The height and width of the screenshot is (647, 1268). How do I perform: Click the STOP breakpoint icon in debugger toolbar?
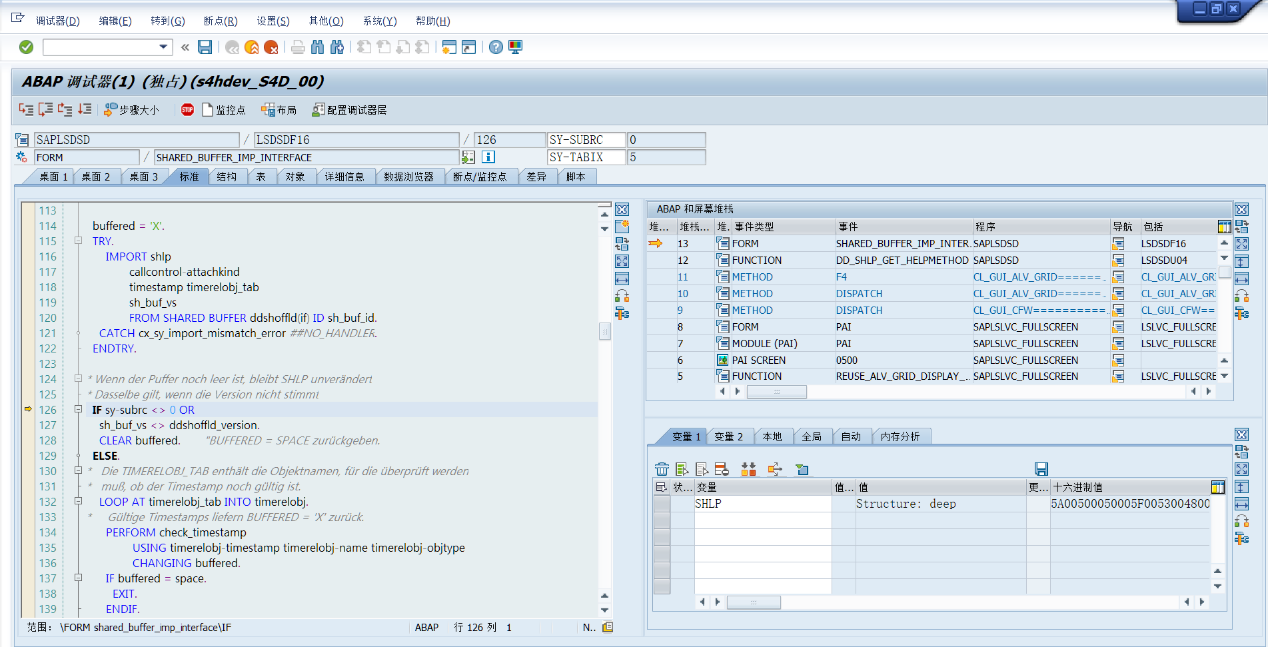[x=187, y=109]
